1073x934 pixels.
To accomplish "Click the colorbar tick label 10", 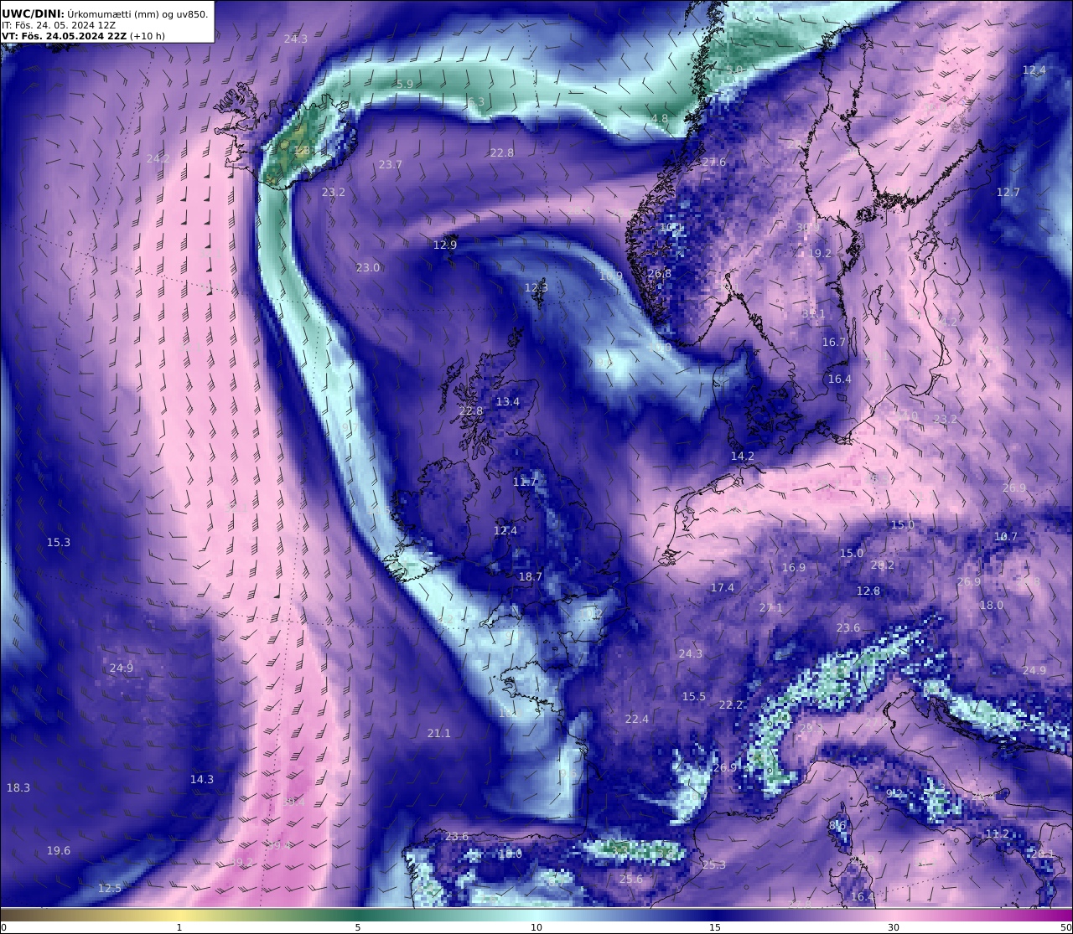I will [x=536, y=927].
